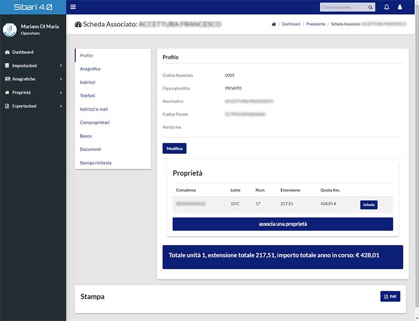Open the Indirizzi tab
The height and width of the screenshot is (321, 419).
point(113,82)
